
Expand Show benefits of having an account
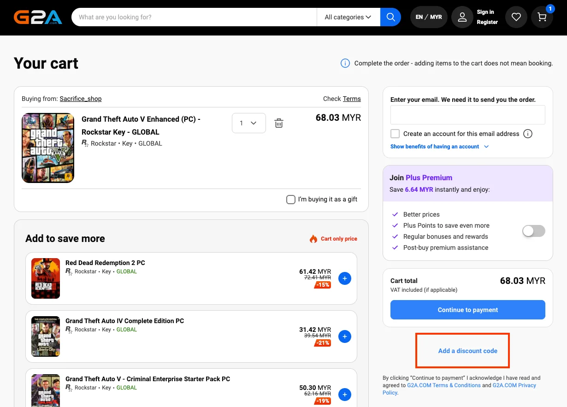pyautogui.click(x=439, y=147)
